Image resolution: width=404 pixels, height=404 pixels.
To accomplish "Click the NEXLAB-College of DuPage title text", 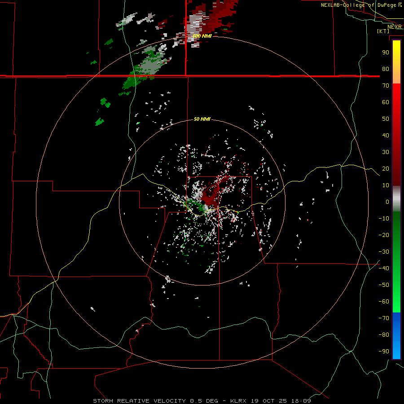I will pyautogui.click(x=358, y=5).
